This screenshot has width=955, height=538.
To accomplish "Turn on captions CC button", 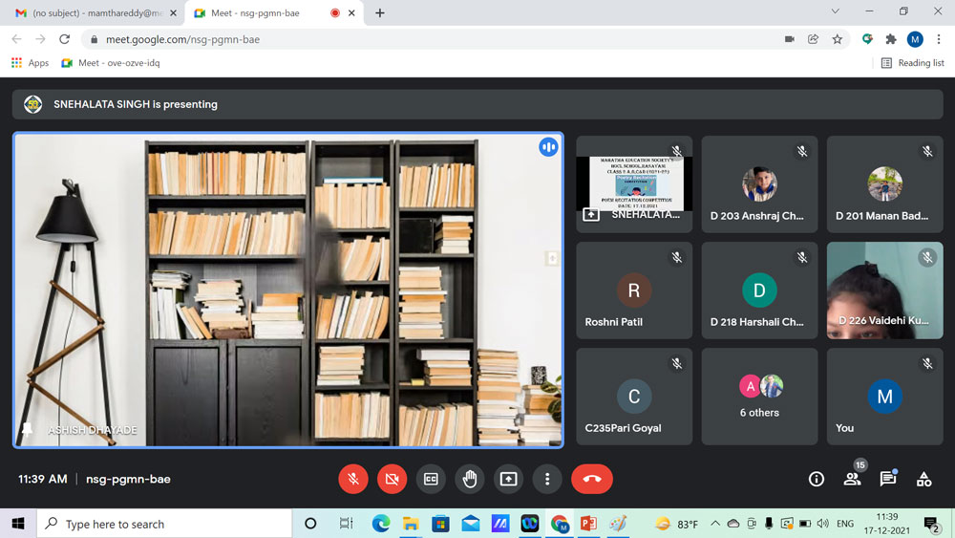I will click(x=431, y=479).
